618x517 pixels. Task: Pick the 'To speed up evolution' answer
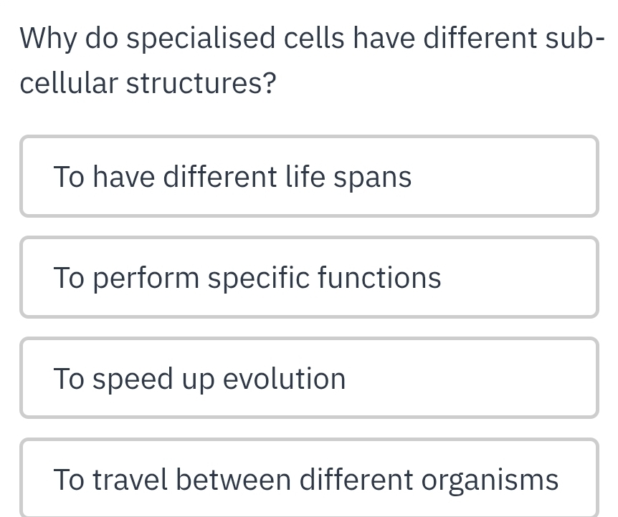point(310,377)
